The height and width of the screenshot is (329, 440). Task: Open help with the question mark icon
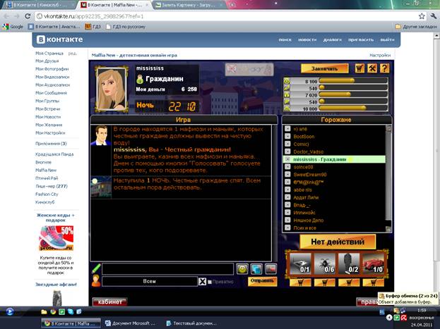[384, 68]
